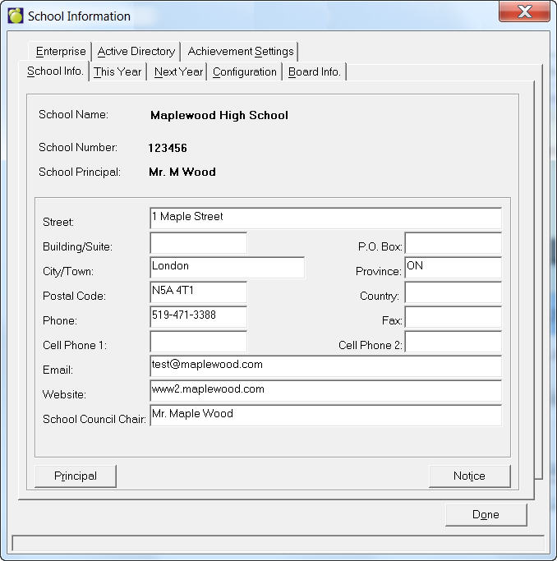Viewport: 557px width, 561px height.
Task: Click the School Information title bar icon
Action: [15, 16]
